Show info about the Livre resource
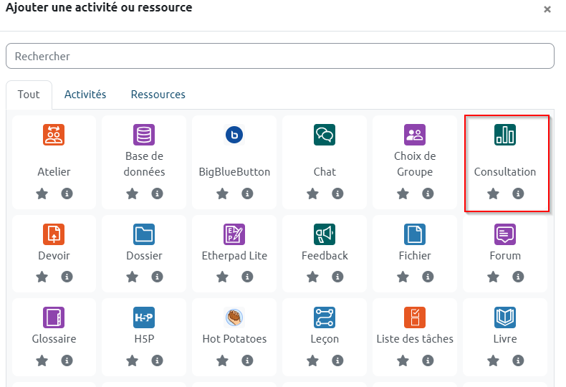This screenshot has width=566, height=387. (518, 360)
